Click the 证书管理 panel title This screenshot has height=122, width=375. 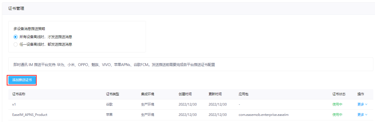pos(16,9)
